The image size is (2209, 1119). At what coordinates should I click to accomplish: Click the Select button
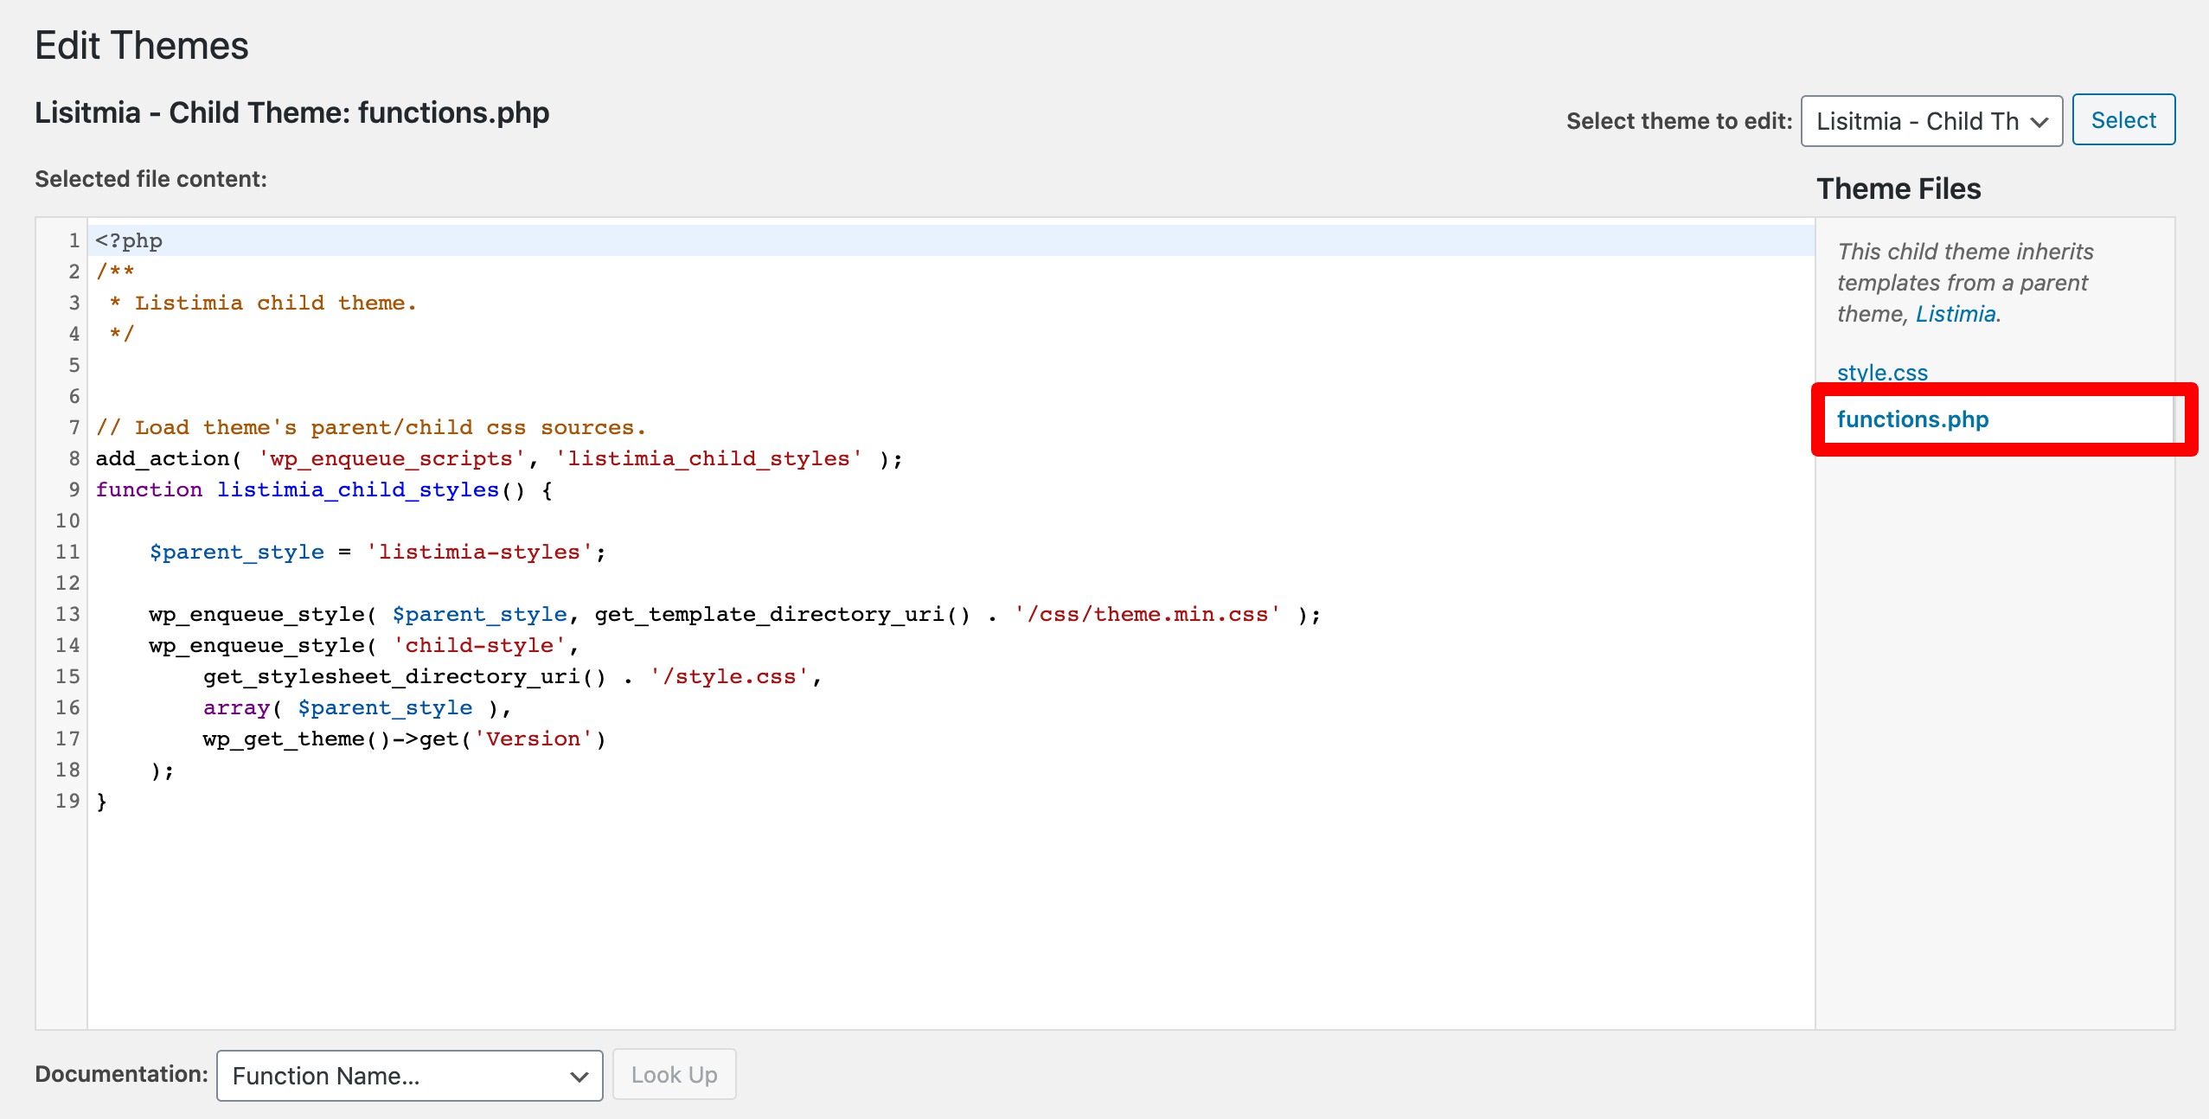click(x=2123, y=120)
